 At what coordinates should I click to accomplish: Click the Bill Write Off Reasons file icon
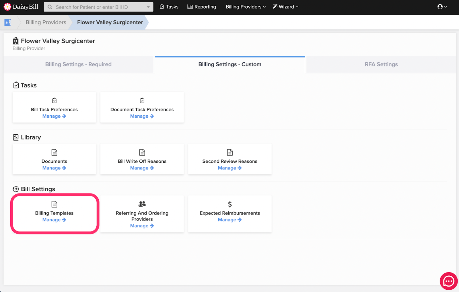tap(142, 152)
